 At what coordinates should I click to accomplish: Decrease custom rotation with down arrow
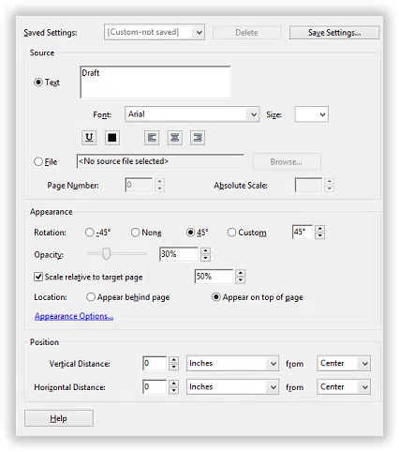[x=319, y=235]
